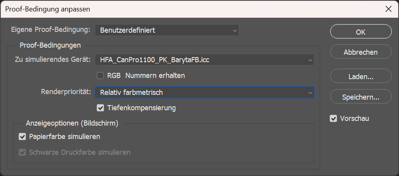The image size is (399, 176).
Task: Open the Eigene Proof-Bedingung dropdown
Action: 166,30
